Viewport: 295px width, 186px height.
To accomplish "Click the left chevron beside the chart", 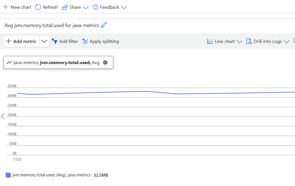I will (x=3, y=116).
